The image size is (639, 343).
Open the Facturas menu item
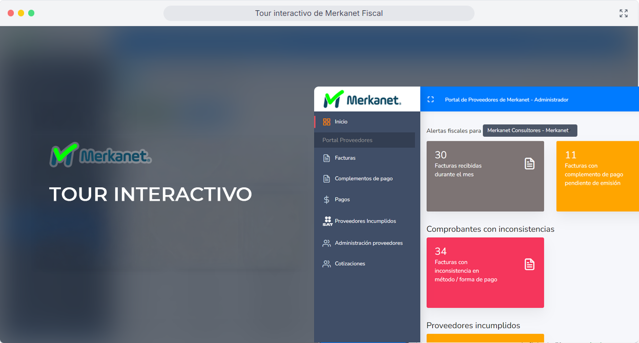[345, 158]
